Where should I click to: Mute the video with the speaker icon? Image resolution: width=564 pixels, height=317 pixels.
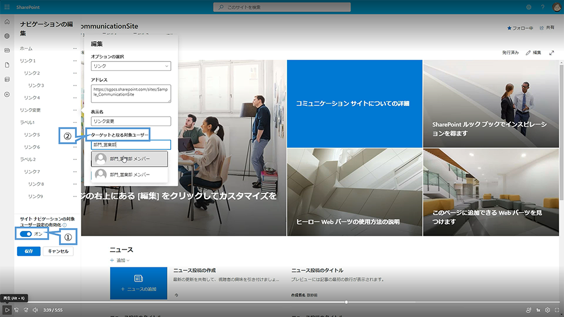point(35,310)
